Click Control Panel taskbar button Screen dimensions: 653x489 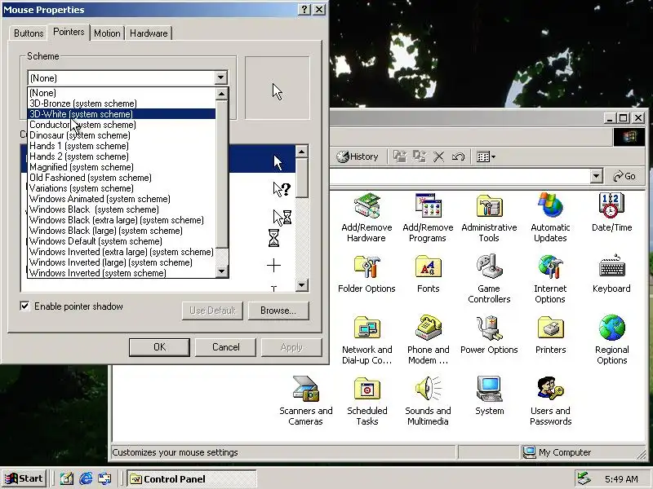tap(192, 479)
